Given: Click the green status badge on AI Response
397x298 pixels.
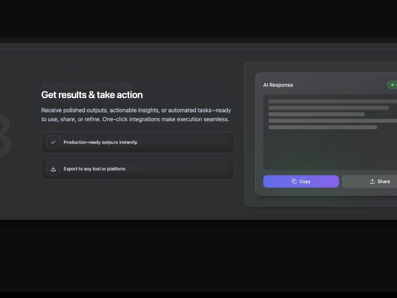Looking at the screenshot, I should coord(392,85).
